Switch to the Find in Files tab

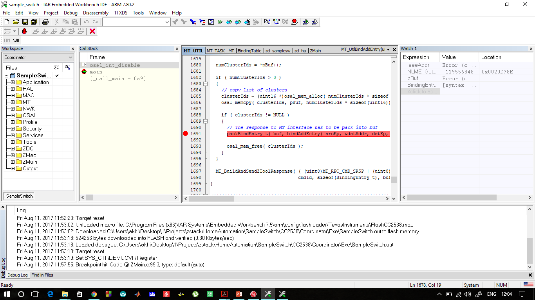(42, 275)
